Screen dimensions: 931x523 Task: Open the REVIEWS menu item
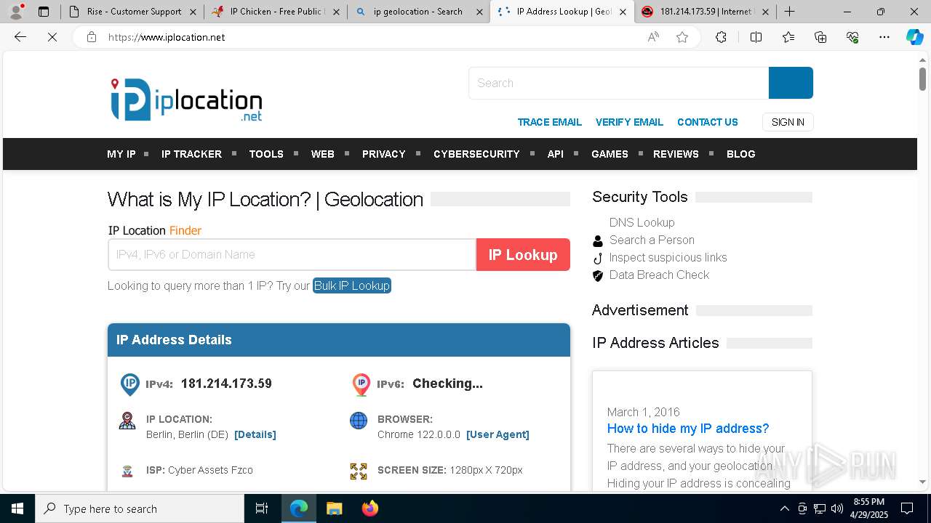[676, 154]
